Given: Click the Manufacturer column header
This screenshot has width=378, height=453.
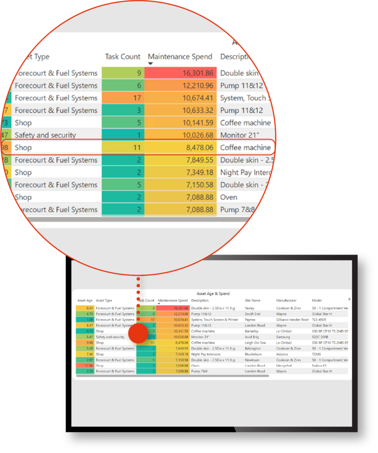Looking at the screenshot, I should pyautogui.click(x=287, y=300).
